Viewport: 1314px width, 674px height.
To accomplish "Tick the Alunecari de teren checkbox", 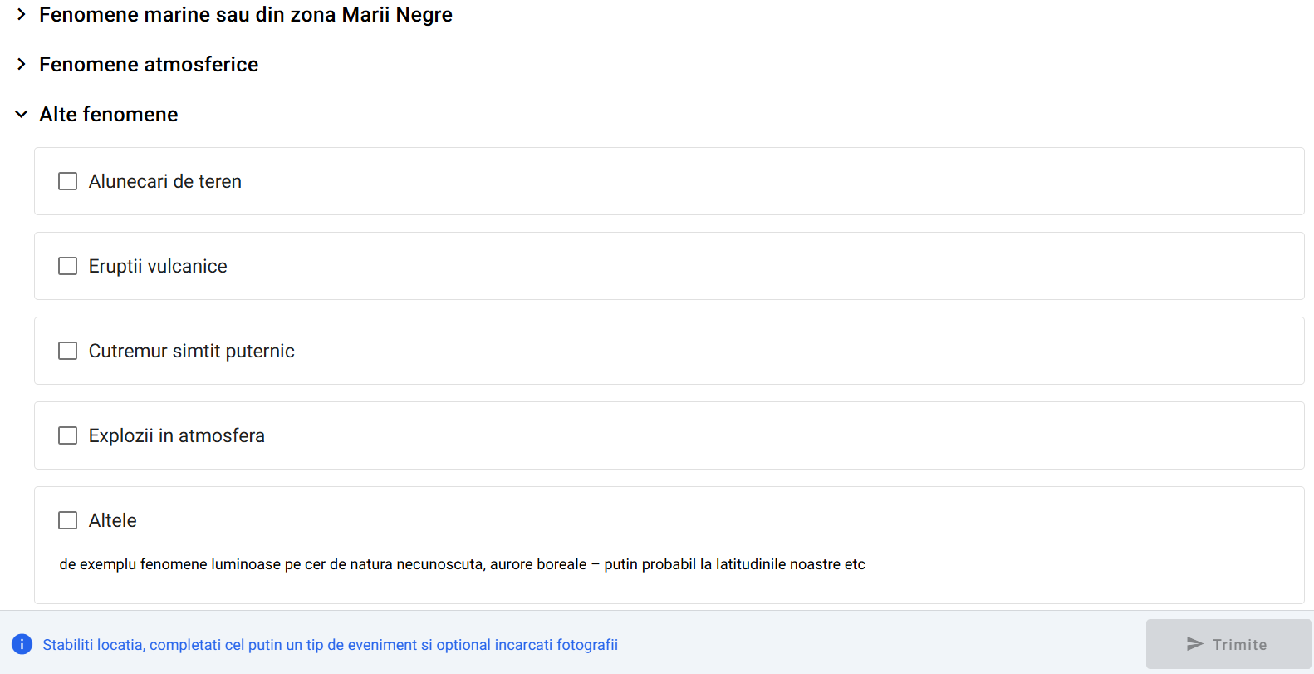I will (68, 181).
